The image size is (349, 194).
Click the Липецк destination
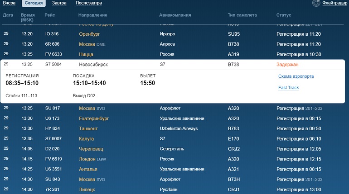[x=87, y=189]
